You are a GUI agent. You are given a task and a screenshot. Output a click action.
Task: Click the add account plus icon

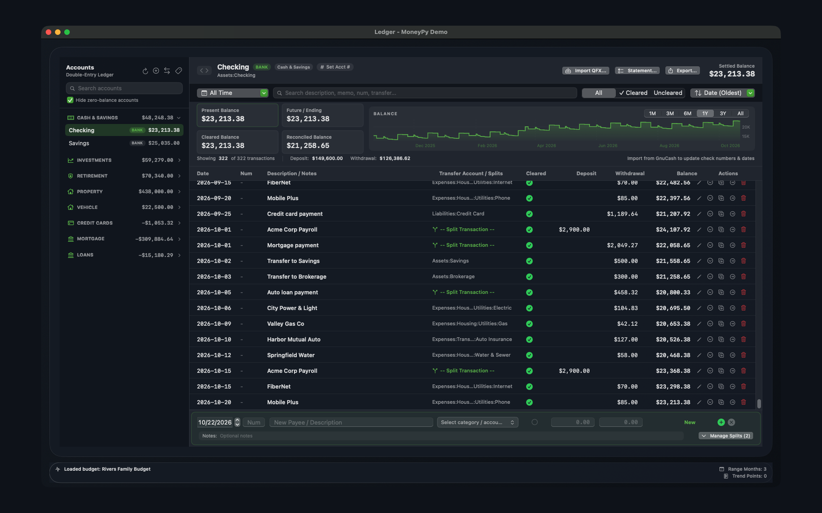156,71
